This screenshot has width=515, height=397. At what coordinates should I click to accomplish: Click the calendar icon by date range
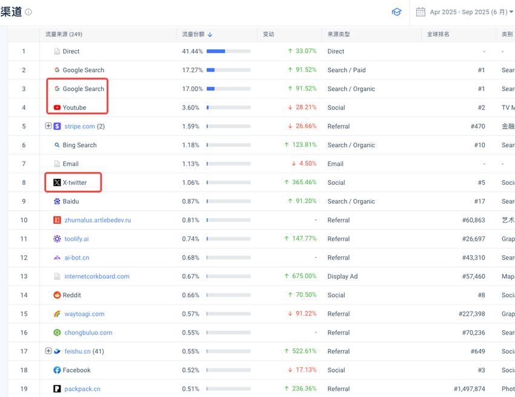[x=420, y=12]
